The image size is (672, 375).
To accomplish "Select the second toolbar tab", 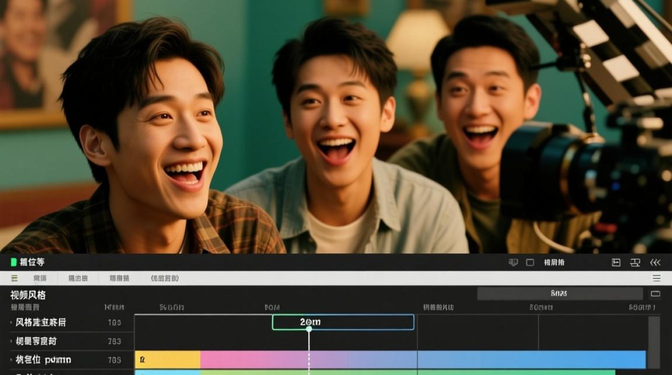I will click(78, 278).
